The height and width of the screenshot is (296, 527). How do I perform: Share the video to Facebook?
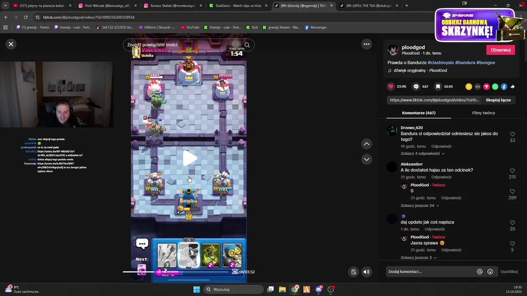point(504,86)
